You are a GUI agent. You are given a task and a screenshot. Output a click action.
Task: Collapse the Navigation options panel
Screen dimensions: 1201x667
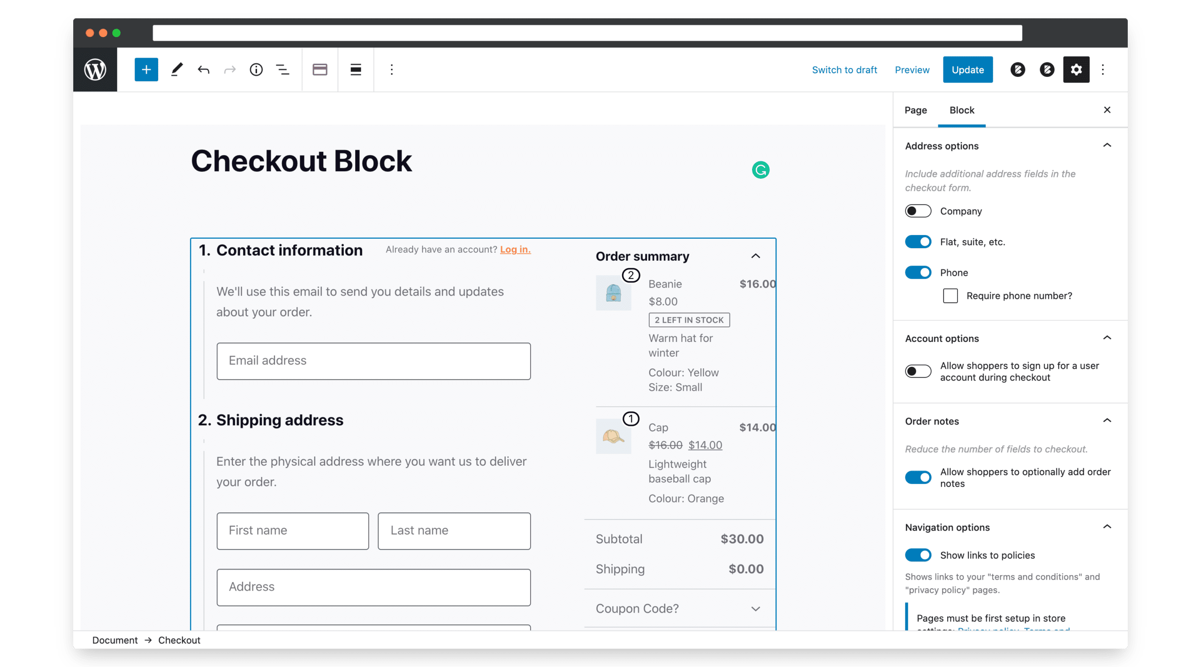[1107, 527]
